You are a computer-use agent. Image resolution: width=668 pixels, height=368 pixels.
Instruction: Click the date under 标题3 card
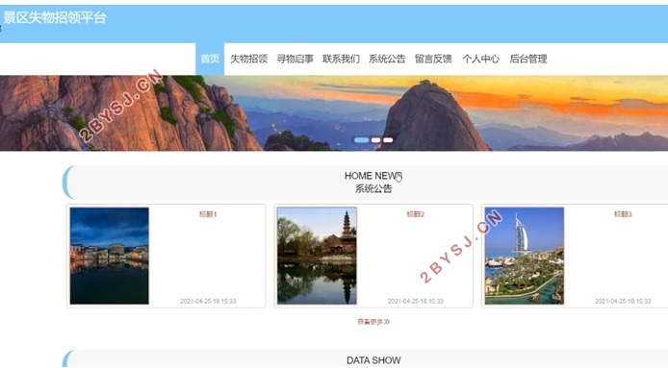(623, 301)
